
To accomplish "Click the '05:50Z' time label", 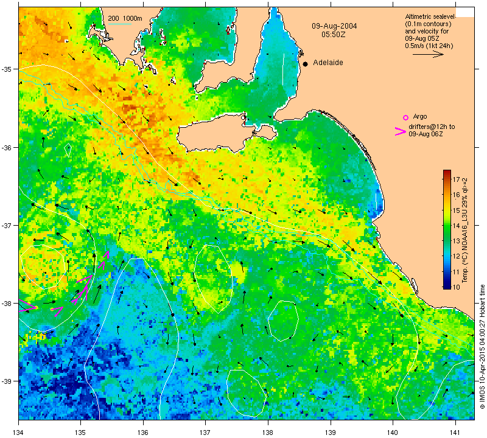I will tap(333, 35).
